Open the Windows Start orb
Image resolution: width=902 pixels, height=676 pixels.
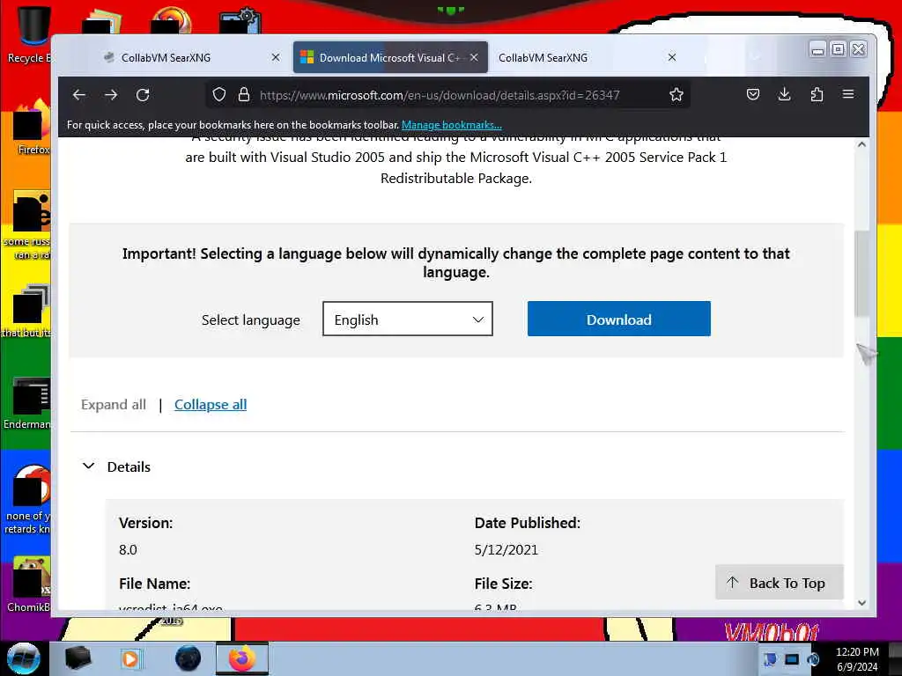click(24, 658)
